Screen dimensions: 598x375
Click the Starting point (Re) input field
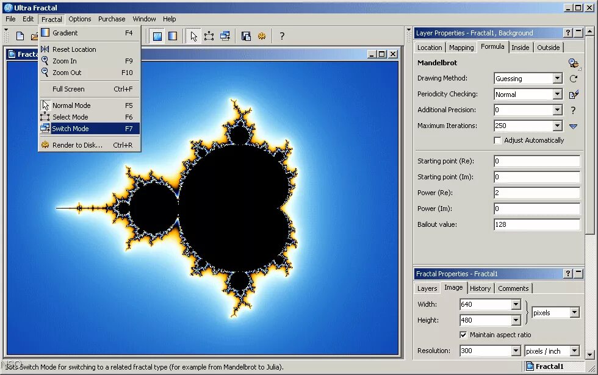point(537,161)
